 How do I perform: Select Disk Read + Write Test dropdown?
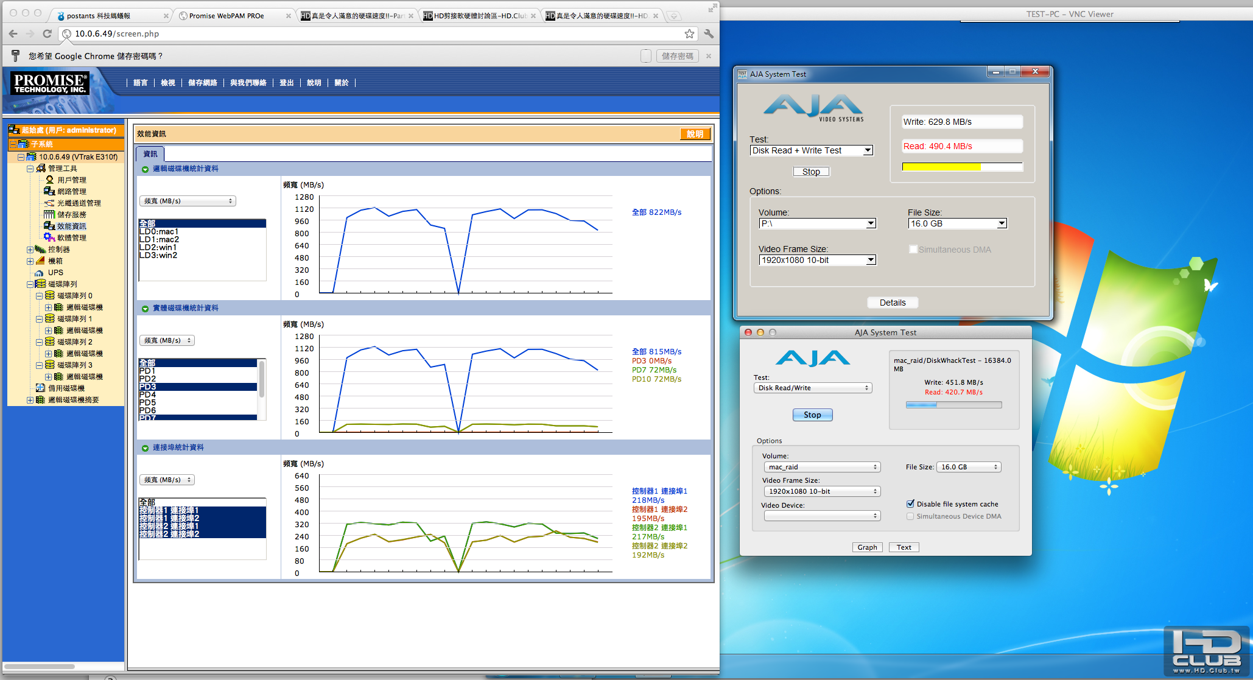pyautogui.click(x=812, y=151)
